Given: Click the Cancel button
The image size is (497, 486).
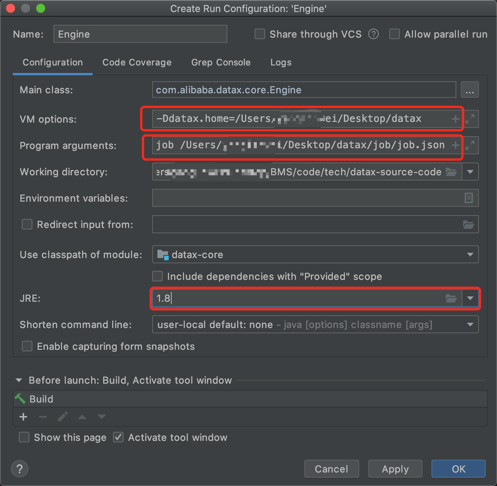Looking at the screenshot, I should 331,469.
